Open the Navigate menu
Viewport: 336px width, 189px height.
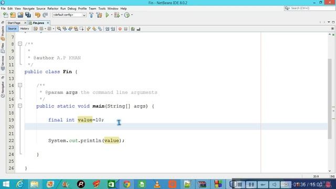click(x=28, y=8)
